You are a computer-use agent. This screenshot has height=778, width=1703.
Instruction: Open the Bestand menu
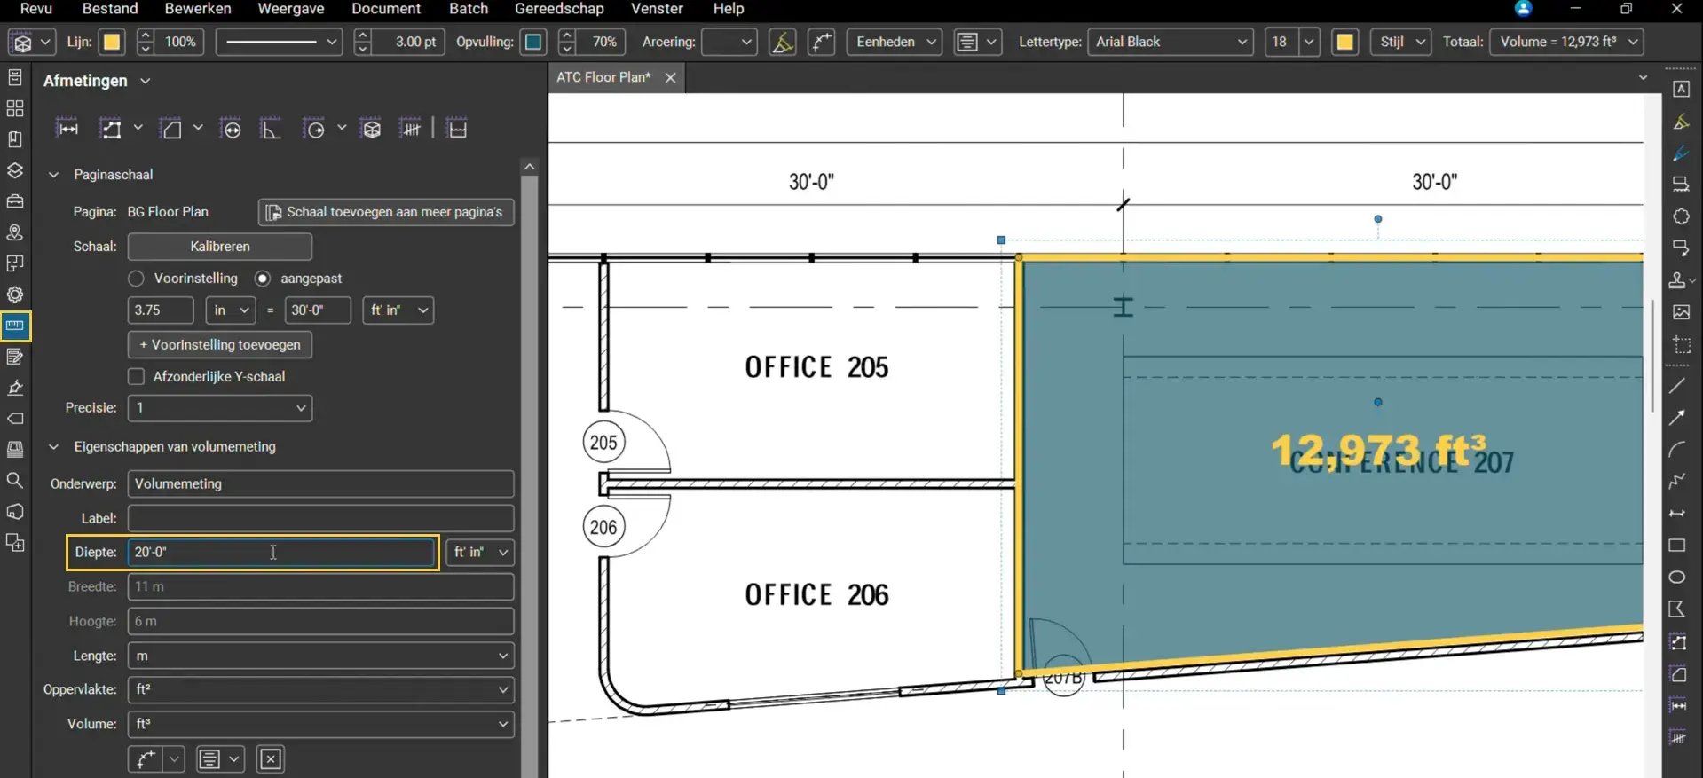tap(110, 9)
